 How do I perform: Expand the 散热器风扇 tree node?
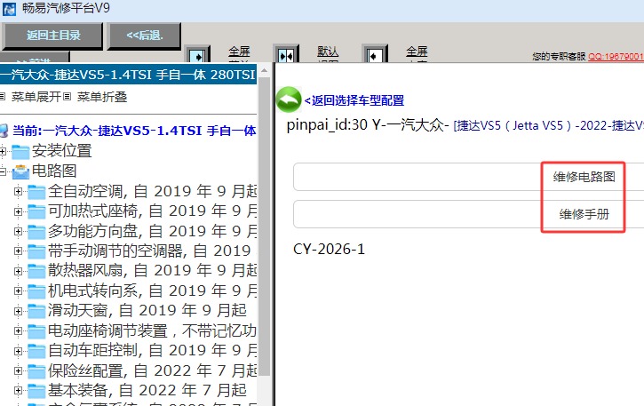[18, 271]
